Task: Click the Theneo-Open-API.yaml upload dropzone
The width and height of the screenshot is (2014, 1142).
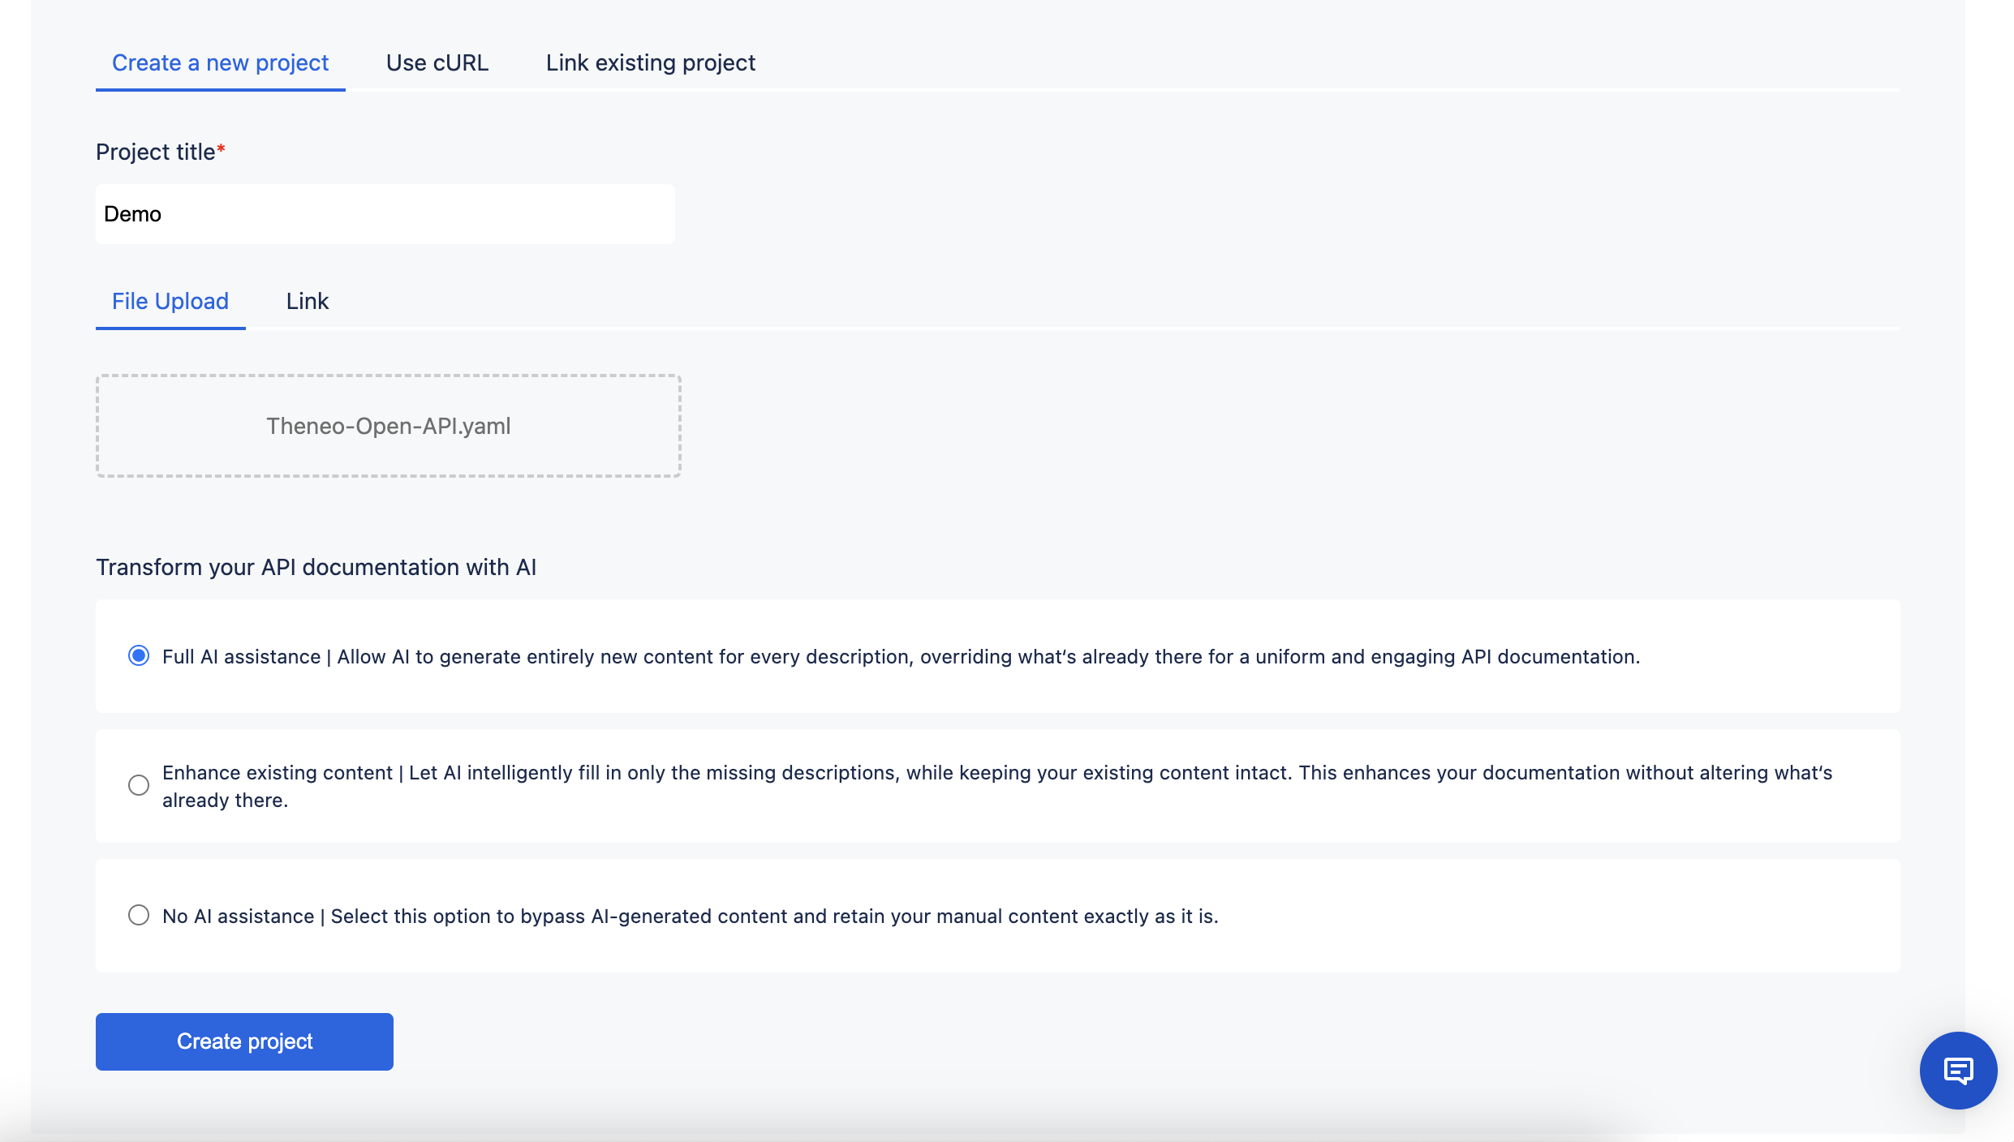Action: pos(388,425)
